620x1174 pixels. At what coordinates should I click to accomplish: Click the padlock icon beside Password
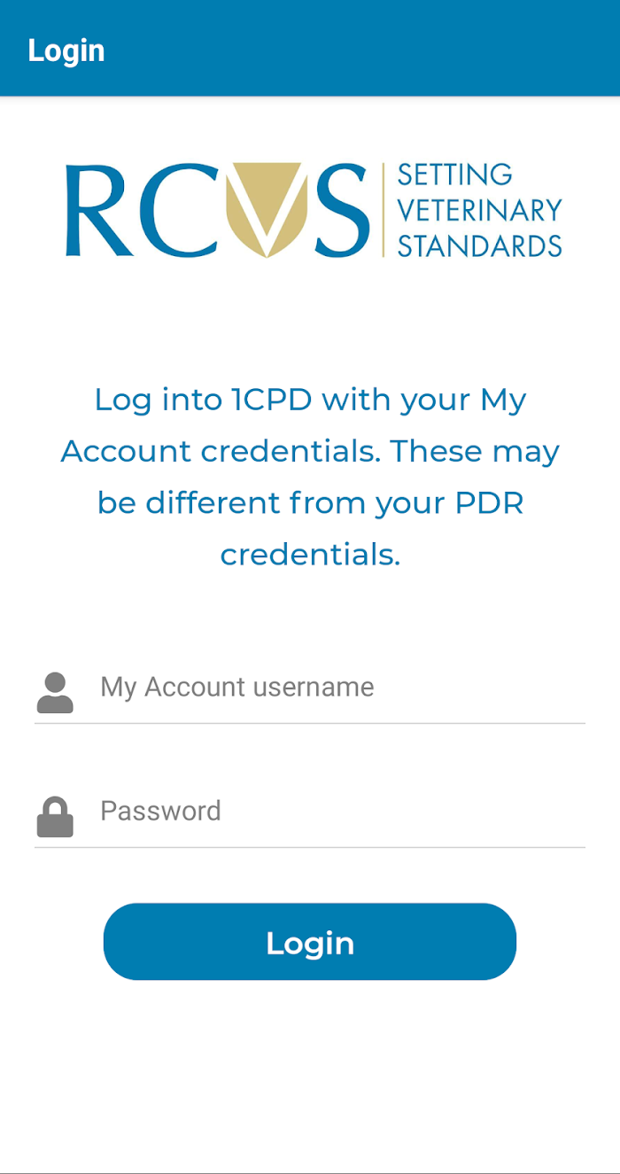pyautogui.click(x=55, y=817)
